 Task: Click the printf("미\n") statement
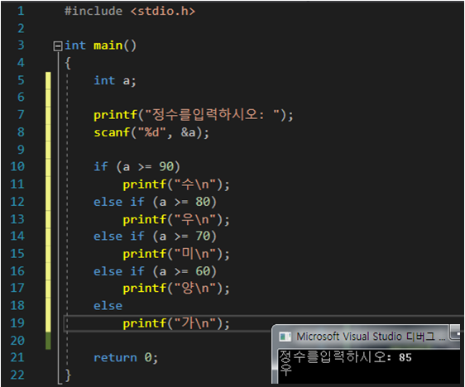[176, 254]
